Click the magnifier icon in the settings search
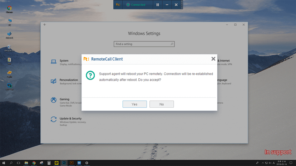Viewport: 296px width, 166px height. [x=172, y=44]
